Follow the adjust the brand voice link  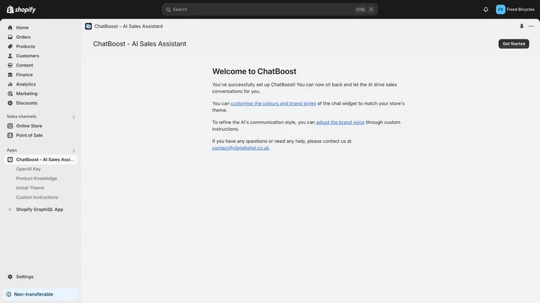(340, 123)
